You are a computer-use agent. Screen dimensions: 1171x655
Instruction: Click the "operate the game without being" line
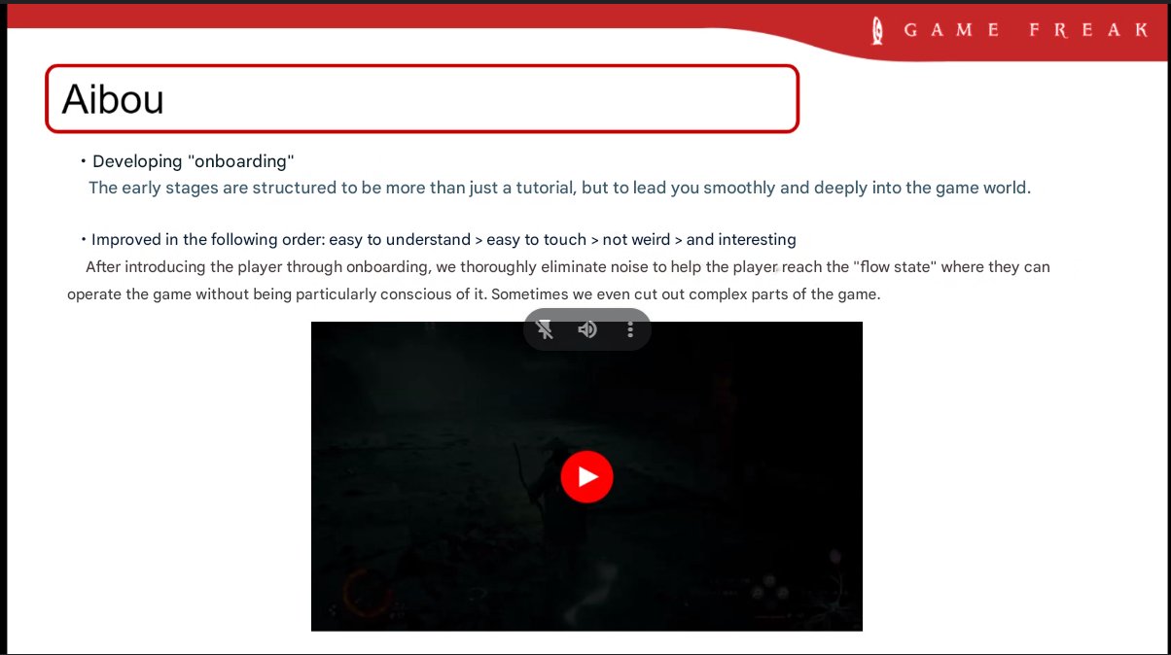pyautogui.click(x=474, y=294)
